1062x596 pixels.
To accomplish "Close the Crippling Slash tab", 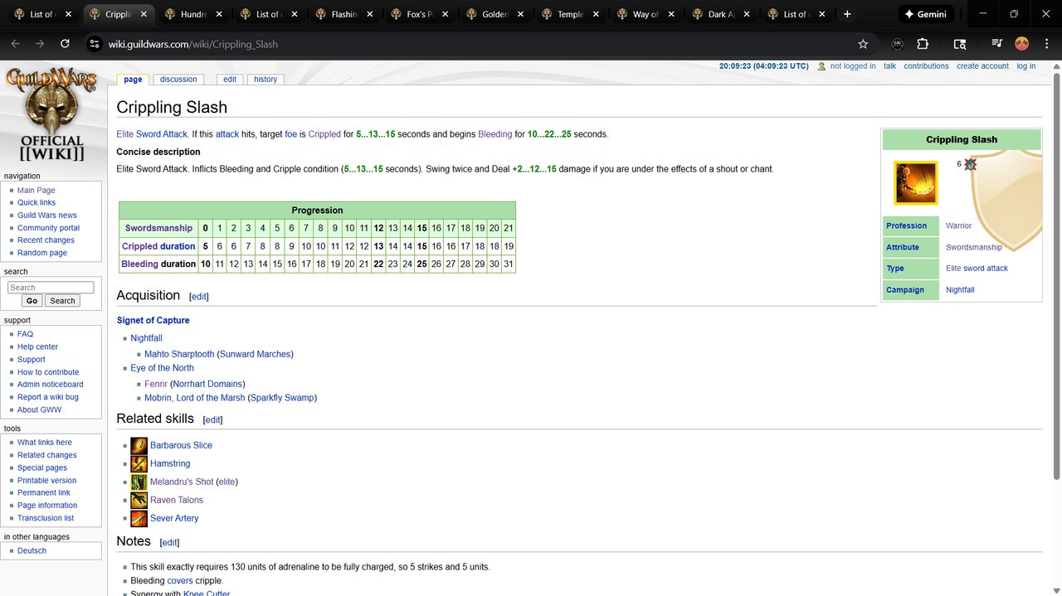I will click(x=144, y=14).
